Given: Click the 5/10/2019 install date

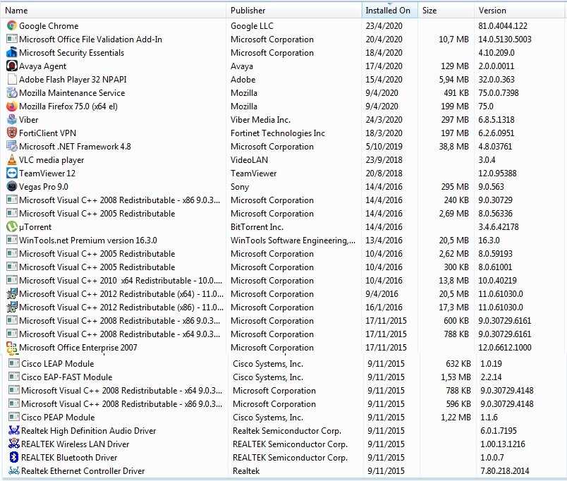Looking at the screenshot, I should click(x=384, y=147).
